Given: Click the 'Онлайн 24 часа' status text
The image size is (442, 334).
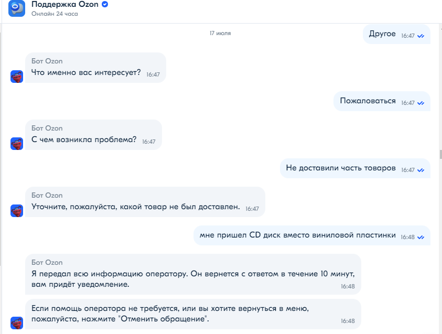Looking at the screenshot, I should coord(55,14).
